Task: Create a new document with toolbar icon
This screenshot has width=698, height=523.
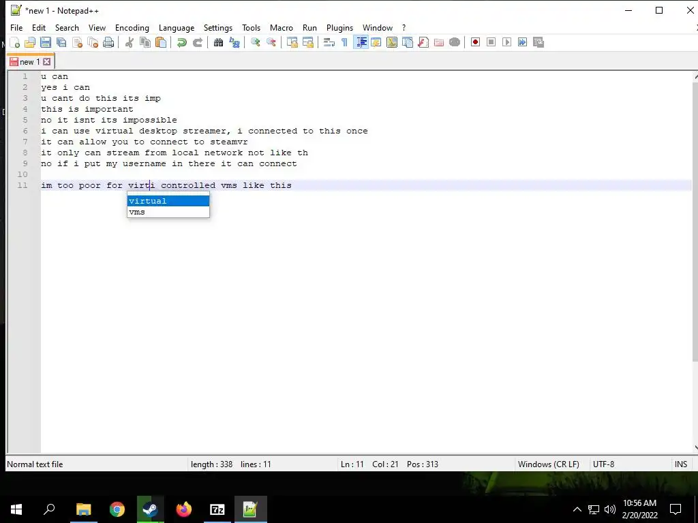Action: pyautogui.click(x=15, y=42)
